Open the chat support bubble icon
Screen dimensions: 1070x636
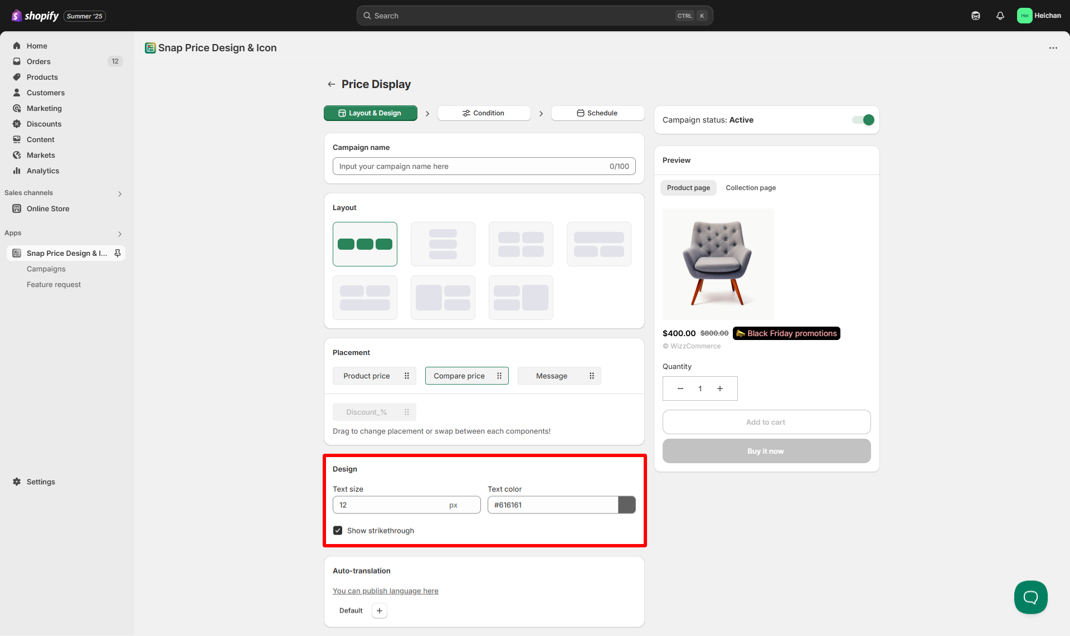1030,597
